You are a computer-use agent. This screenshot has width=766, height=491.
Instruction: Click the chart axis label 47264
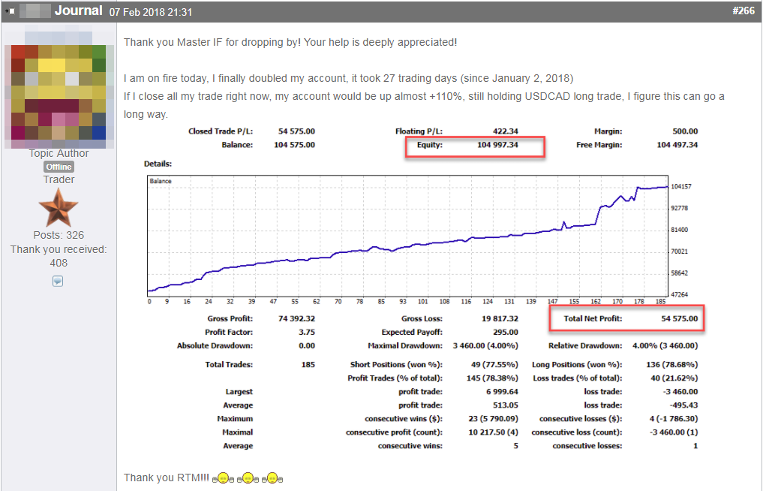pyautogui.click(x=679, y=294)
